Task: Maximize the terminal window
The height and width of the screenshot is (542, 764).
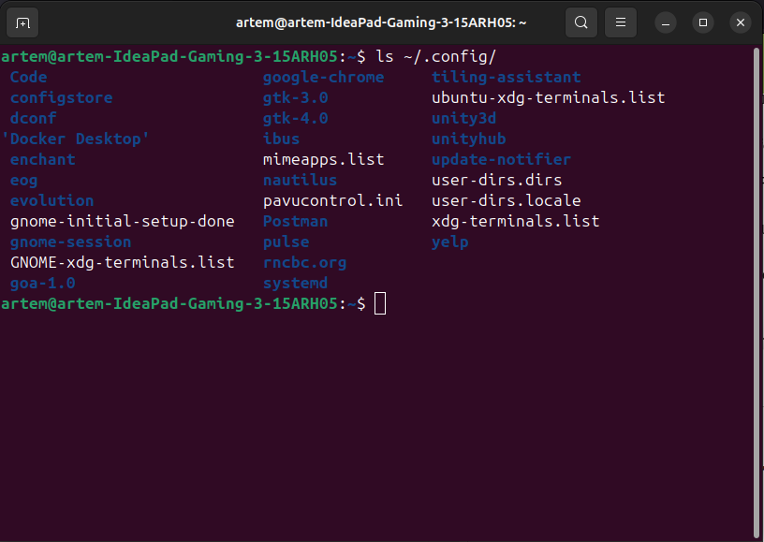Action: [x=702, y=22]
